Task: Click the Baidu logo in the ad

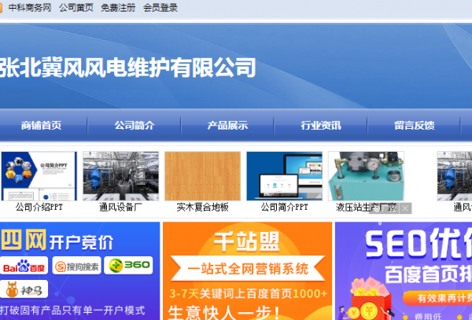Action: [24, 266]
